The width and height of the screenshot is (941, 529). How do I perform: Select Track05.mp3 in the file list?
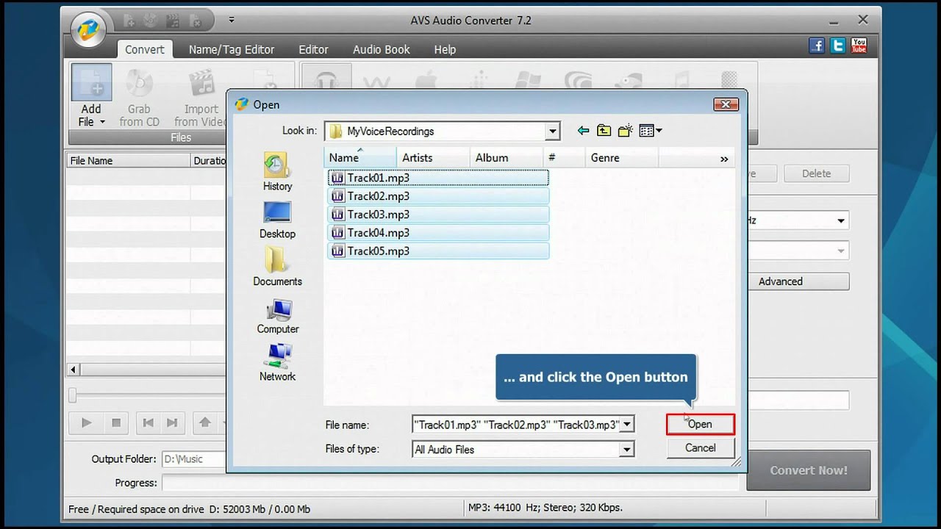point(438,251)
